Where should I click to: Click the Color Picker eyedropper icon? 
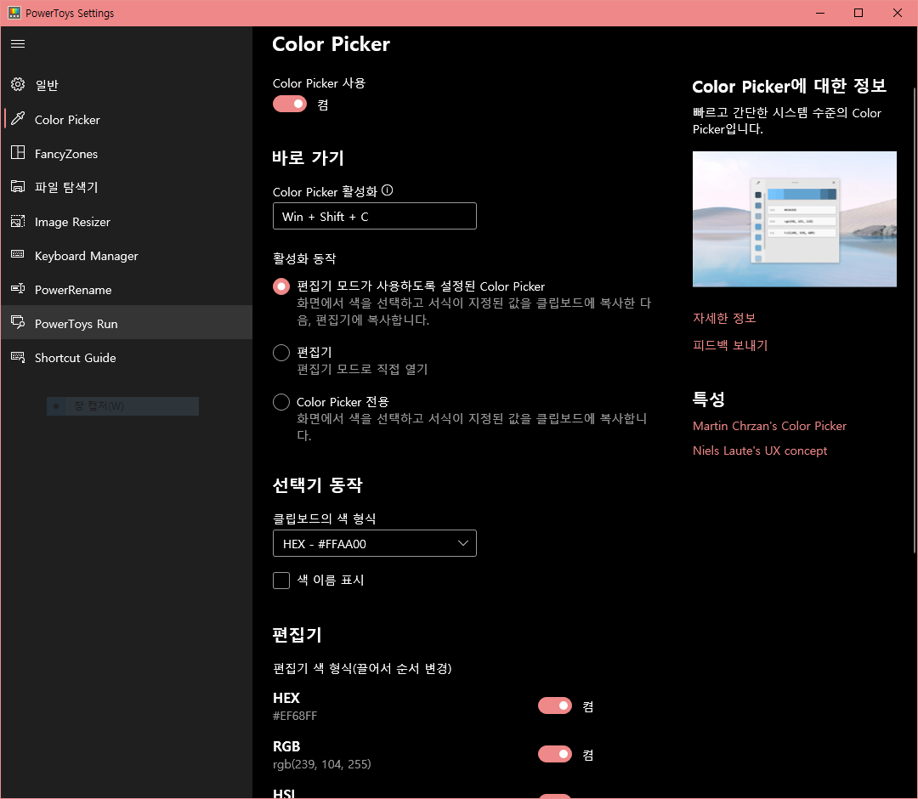[18, 119]
